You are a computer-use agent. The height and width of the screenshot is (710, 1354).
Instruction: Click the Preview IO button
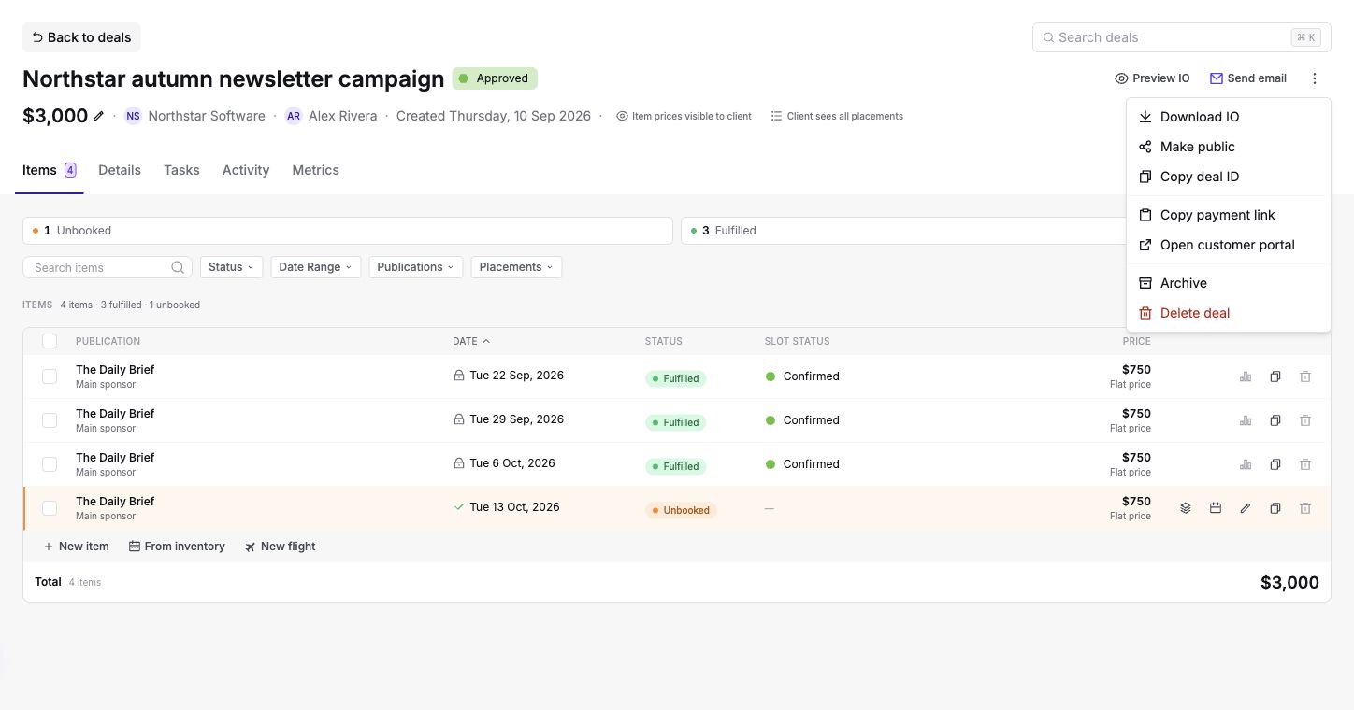click(x=1152, y=78)
